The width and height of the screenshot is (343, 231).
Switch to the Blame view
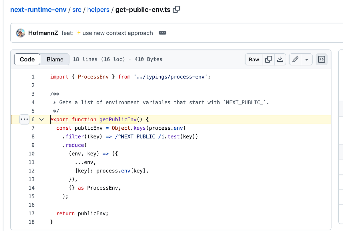tap(55, 59)
